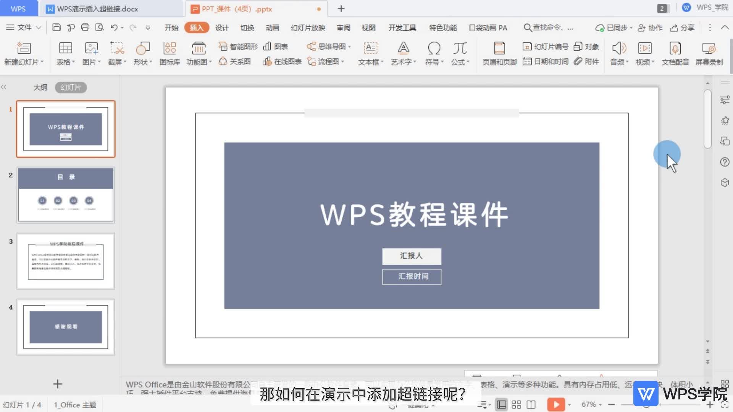The image size is (733, 412).
Task: Insert a 文本框 text box
Action: coord(370,53)
